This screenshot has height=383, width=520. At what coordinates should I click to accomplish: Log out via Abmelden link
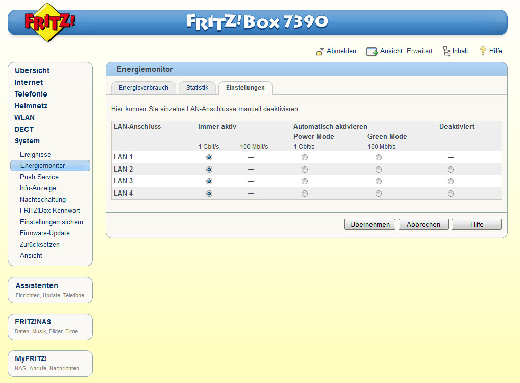(341, 51)
